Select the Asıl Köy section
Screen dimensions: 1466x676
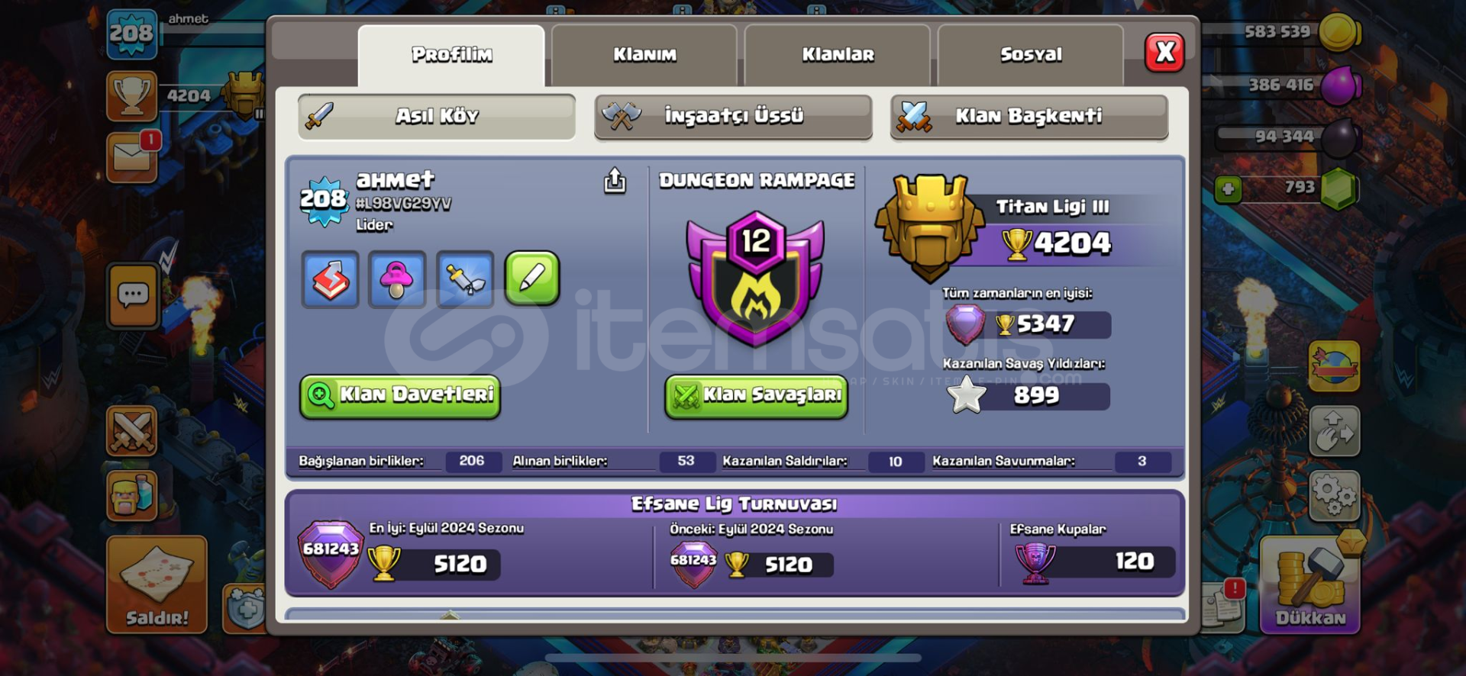point(437,117)
